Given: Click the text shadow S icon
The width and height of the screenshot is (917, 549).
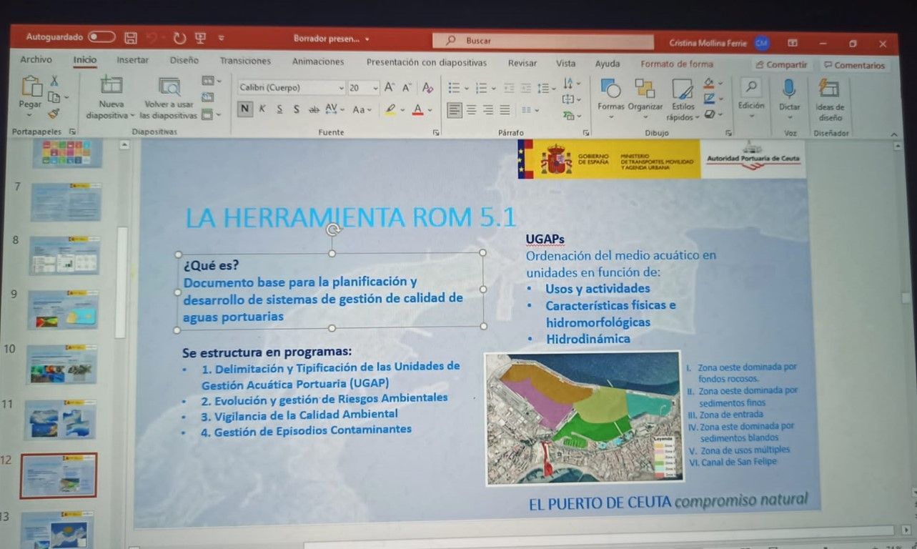Looking at the screenshot, I should 297,109.
